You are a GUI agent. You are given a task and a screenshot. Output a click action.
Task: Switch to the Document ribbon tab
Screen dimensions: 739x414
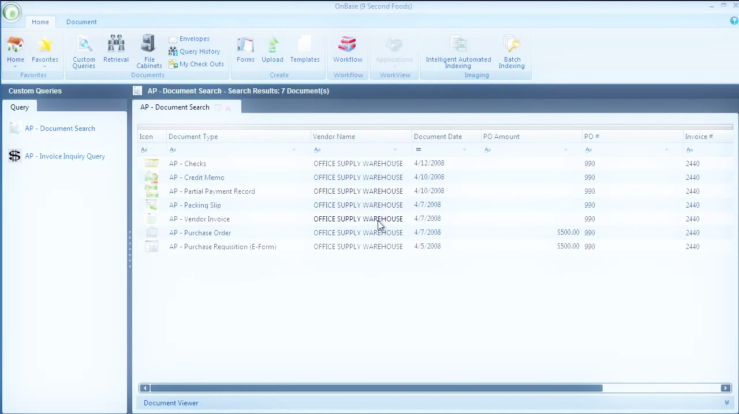point(81,22)
